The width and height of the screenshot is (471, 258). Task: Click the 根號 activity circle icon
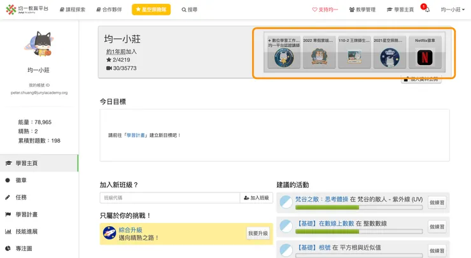286,250
